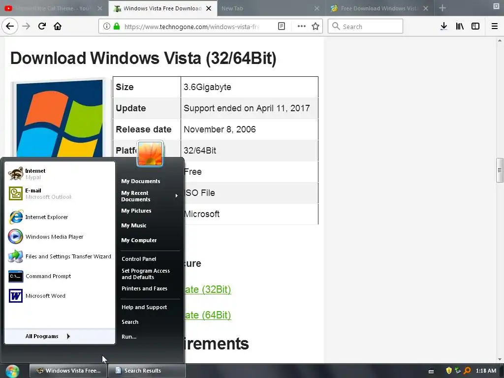The width and height of the screenshot is (504, 378).
Task: Click the scrollbar up arrow
Action: point(500,40)
